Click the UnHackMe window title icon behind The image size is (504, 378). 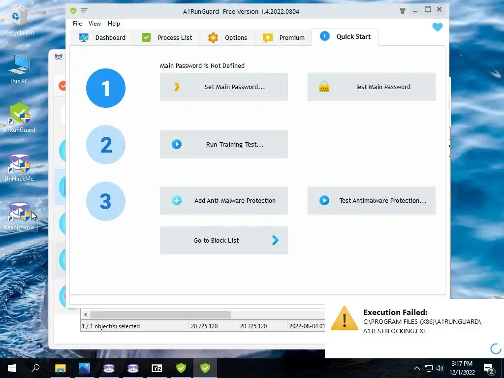click(59, 57)
